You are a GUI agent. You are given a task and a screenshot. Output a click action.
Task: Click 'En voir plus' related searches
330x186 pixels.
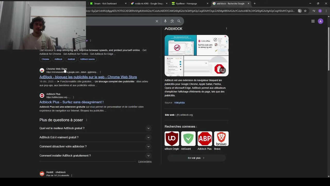coord(196,158)
